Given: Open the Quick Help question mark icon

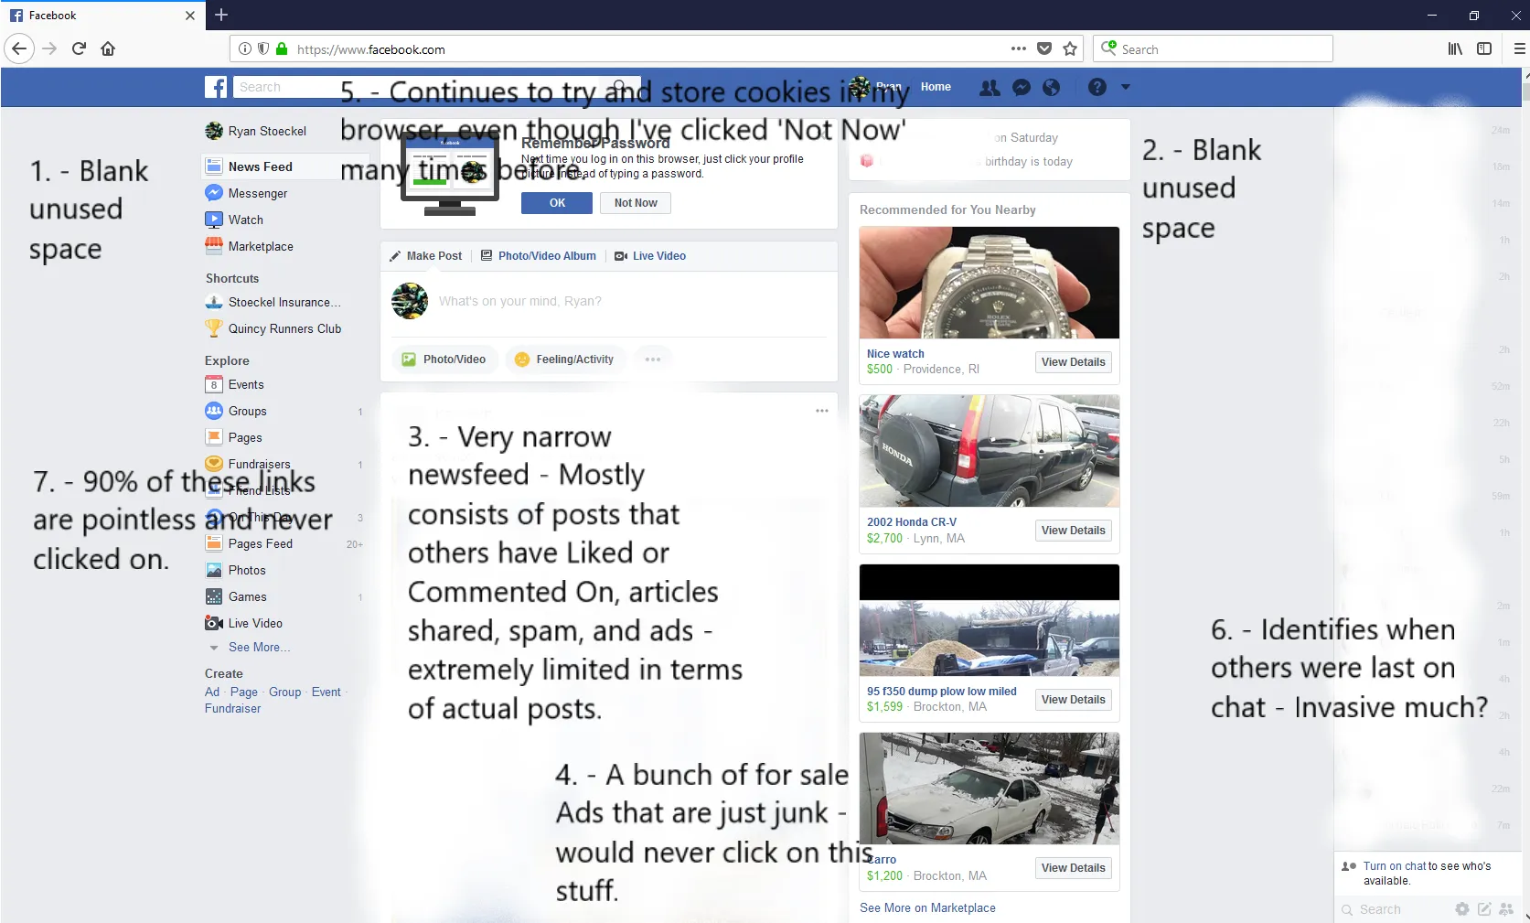Looking at the screenshot, I should 1097,88.
